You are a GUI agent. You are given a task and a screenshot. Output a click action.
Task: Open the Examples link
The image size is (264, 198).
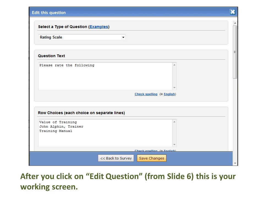(x=99, y=27)
